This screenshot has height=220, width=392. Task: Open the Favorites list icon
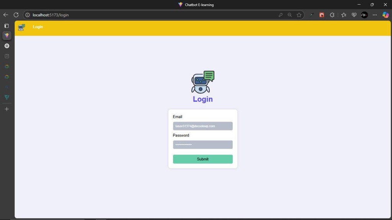(344, 15)
